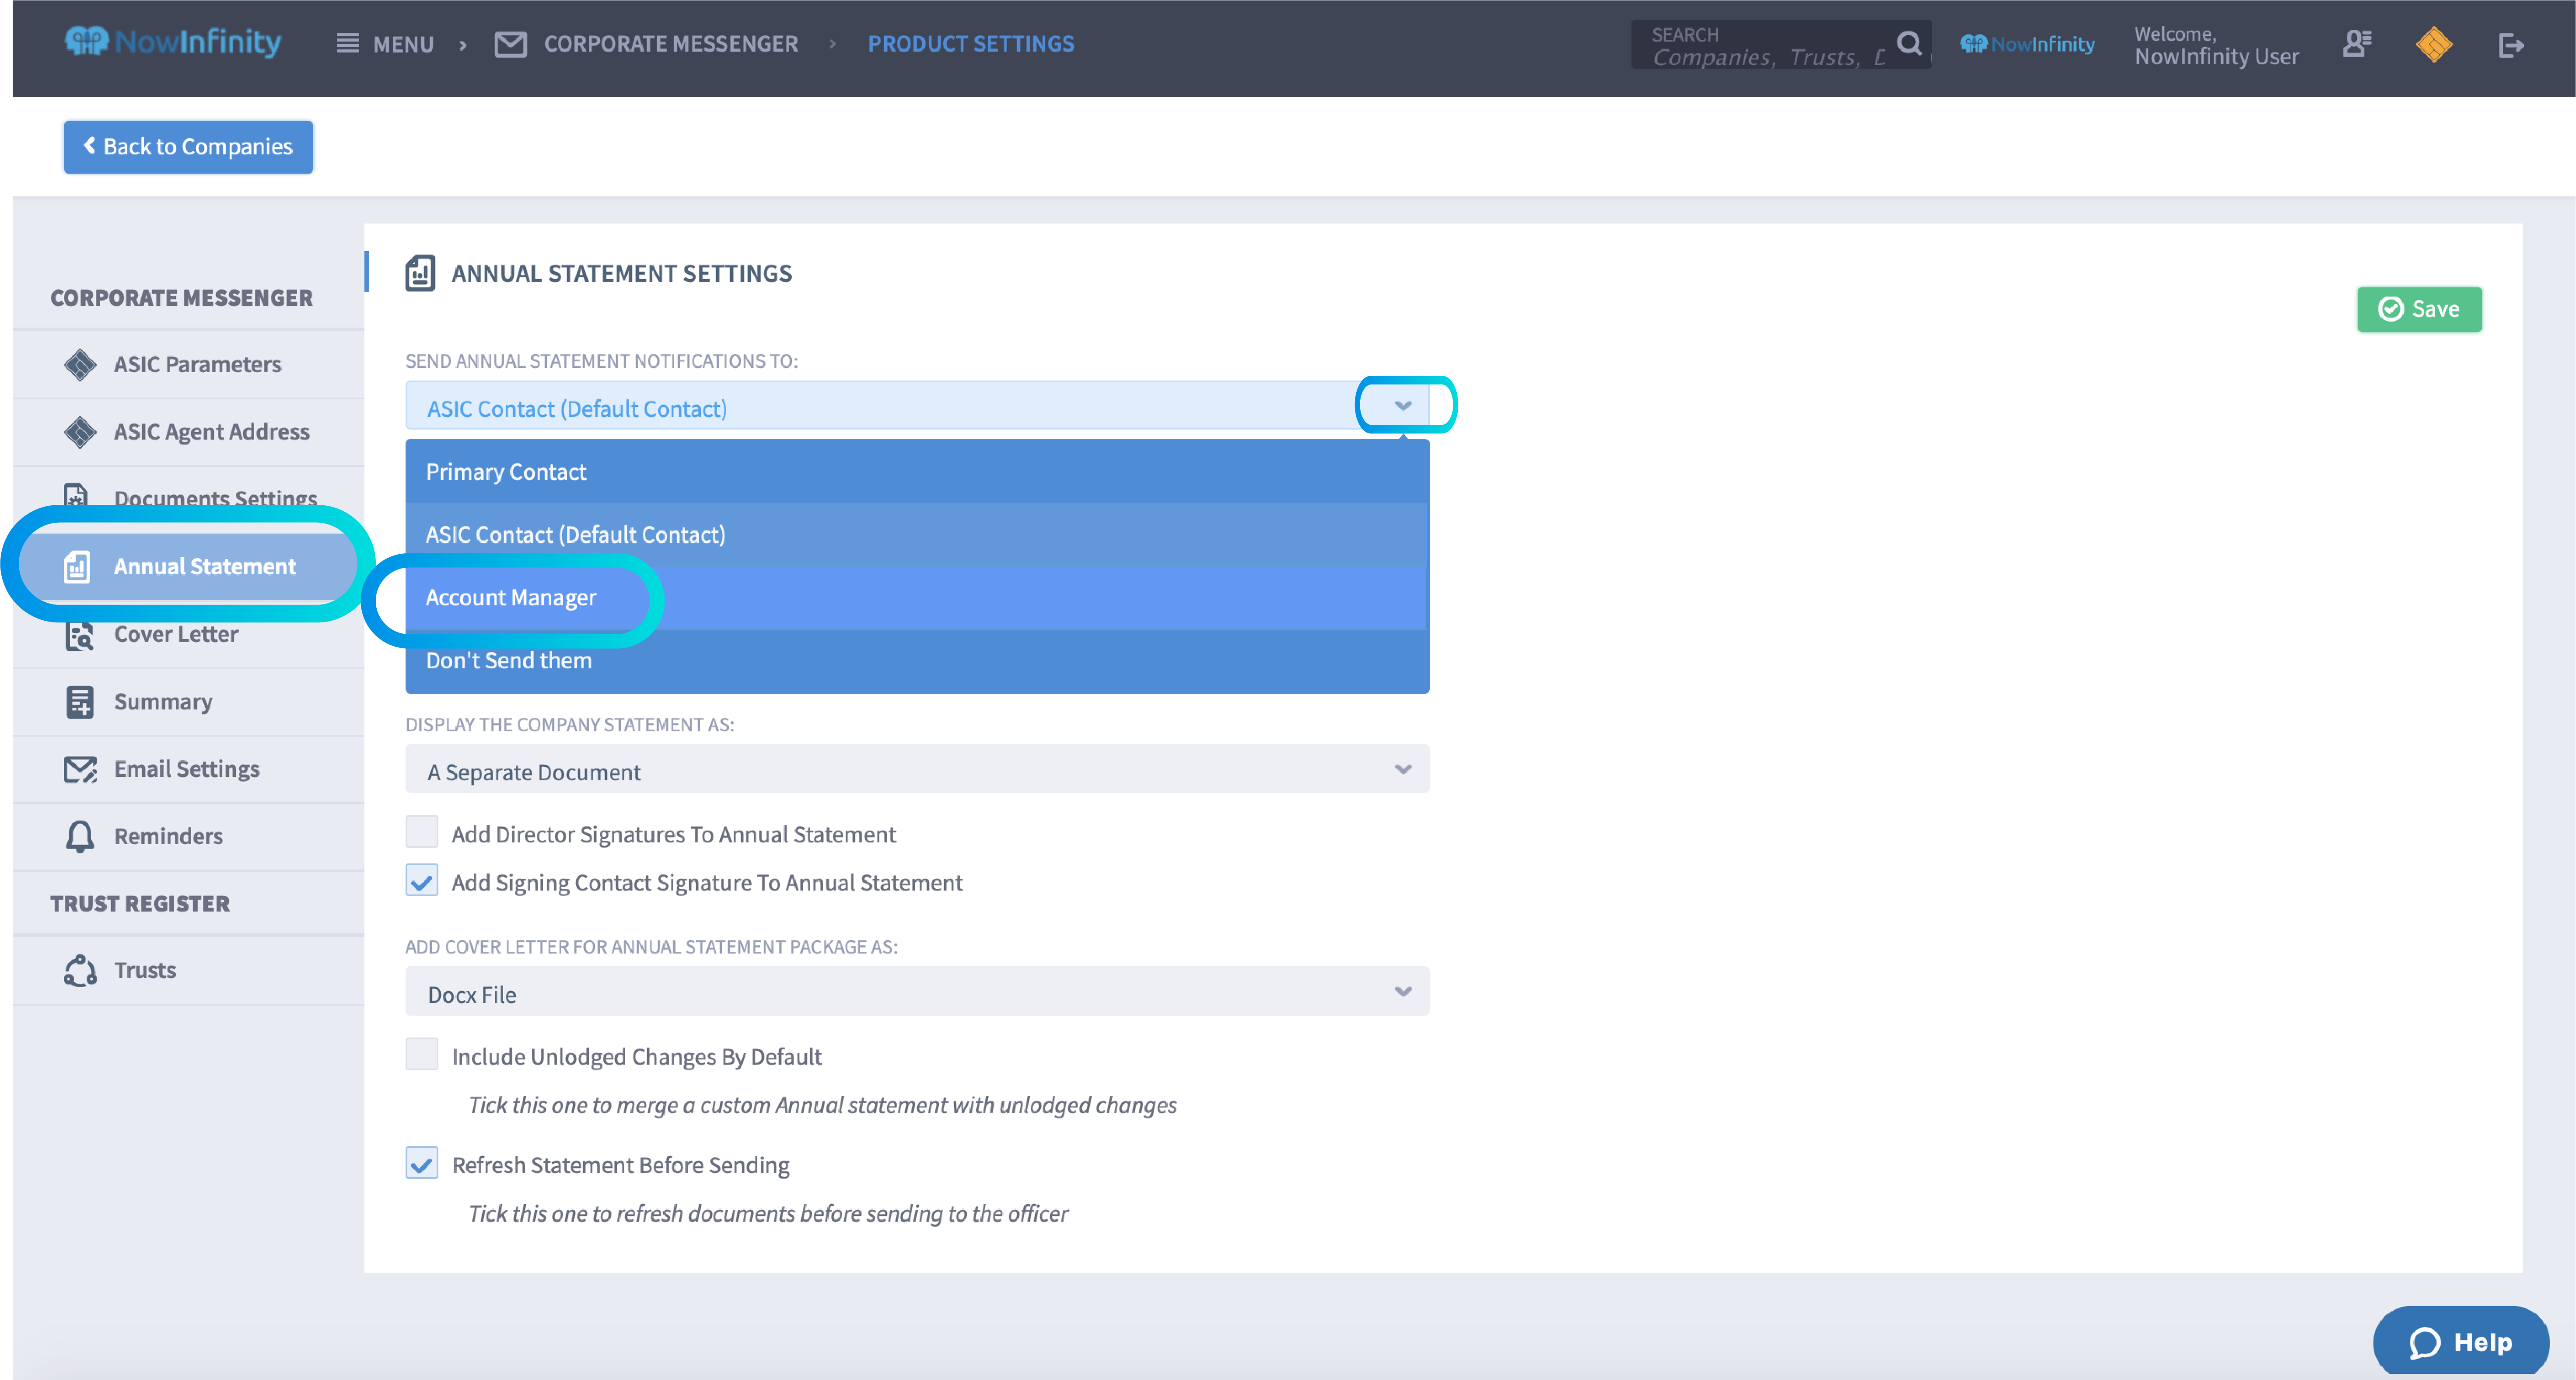Open ASIC Agent Address page
2576x1380 pixels.
(x=188, y=432)
